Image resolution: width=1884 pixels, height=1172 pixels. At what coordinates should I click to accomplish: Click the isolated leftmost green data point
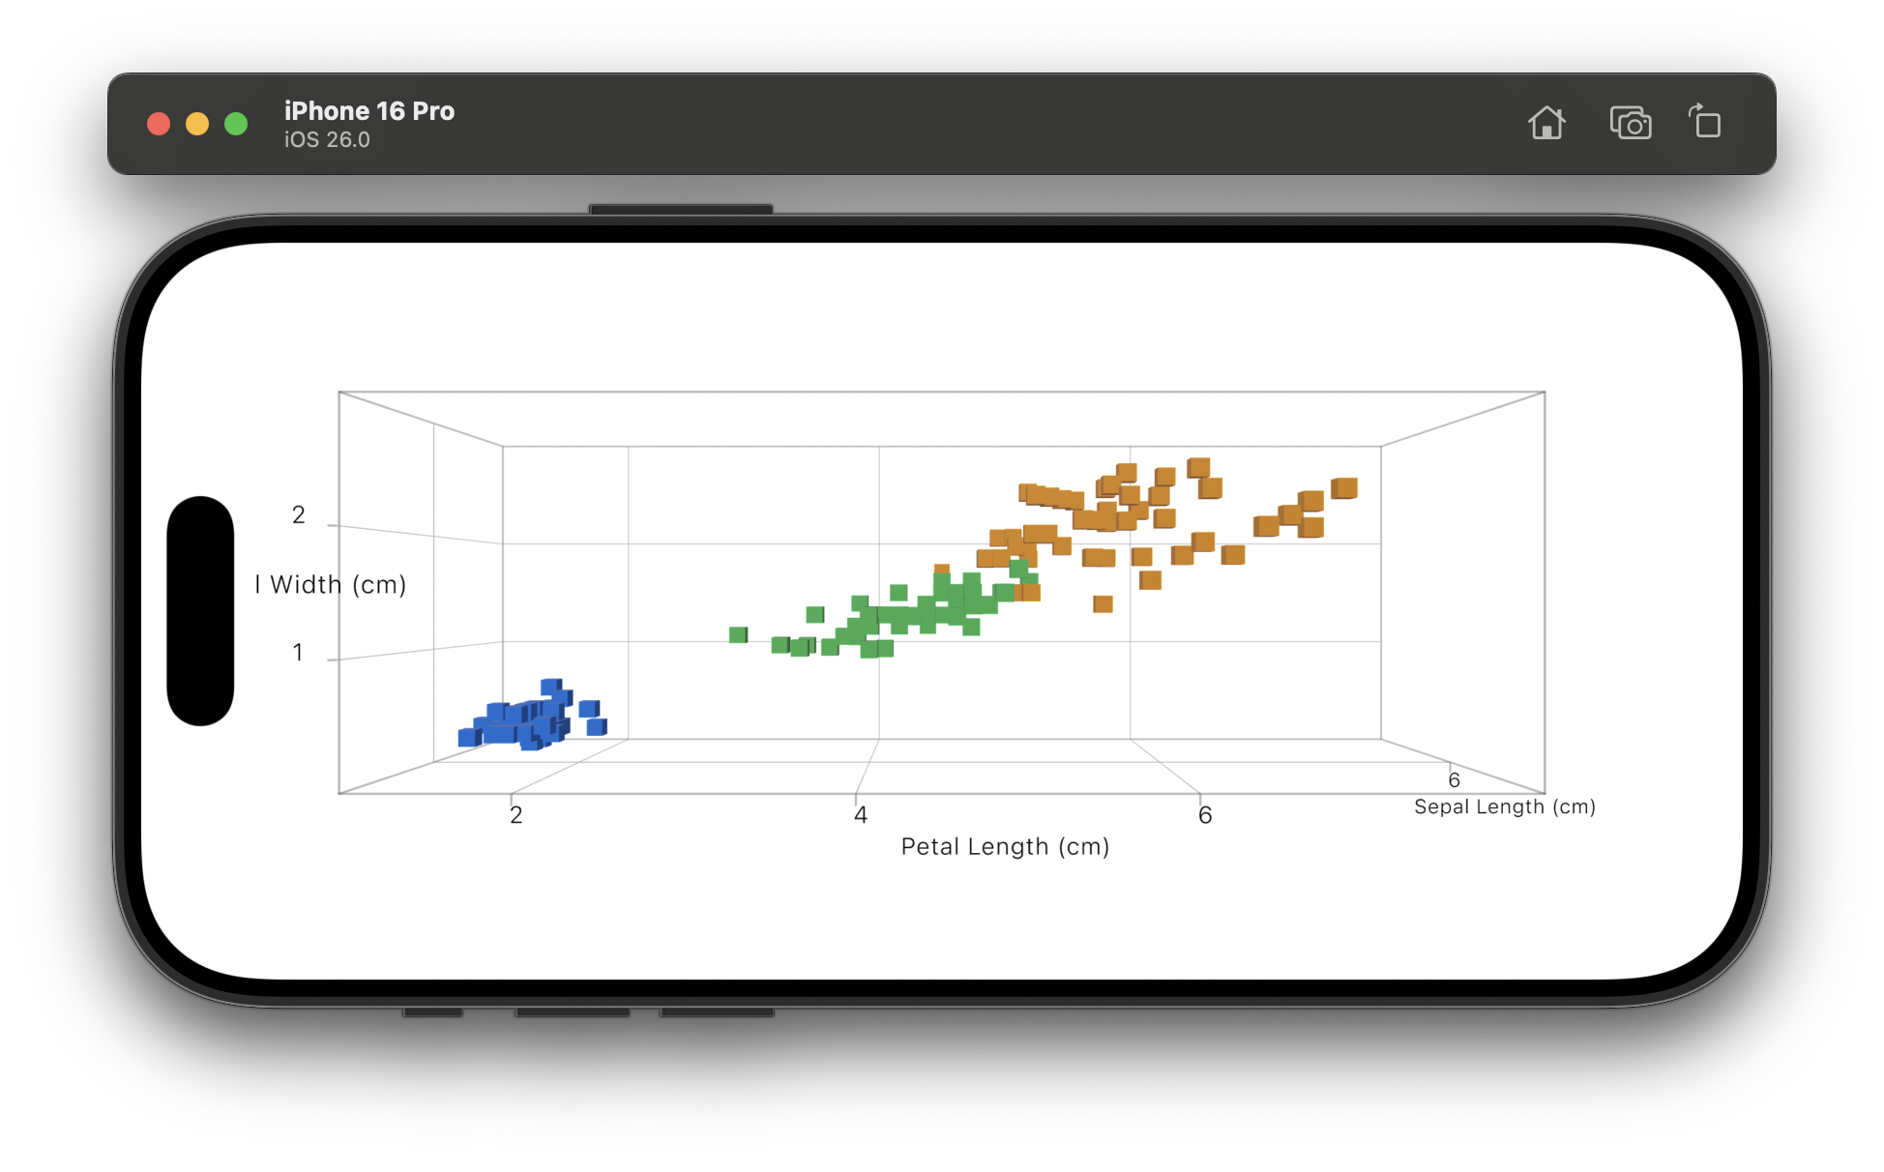point(738,634)
